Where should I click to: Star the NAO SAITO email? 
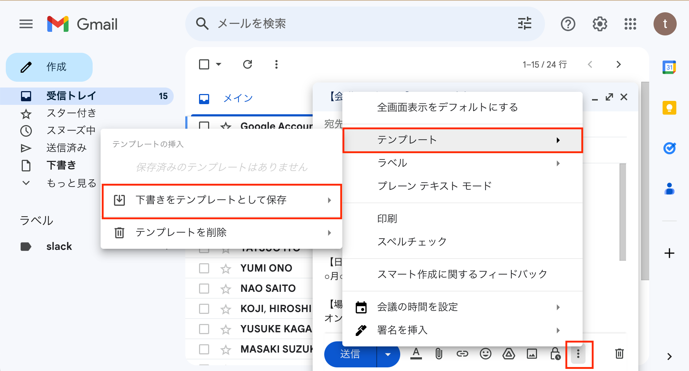click(226, 289)
